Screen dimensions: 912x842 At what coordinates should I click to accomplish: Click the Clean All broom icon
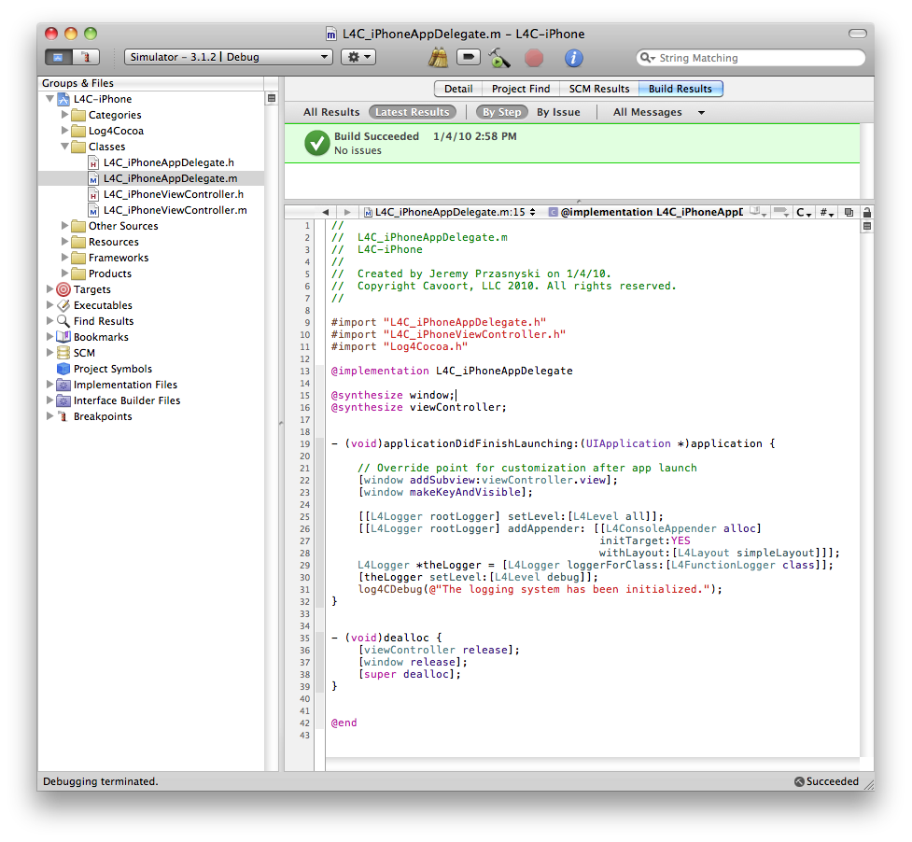point(438,58)
